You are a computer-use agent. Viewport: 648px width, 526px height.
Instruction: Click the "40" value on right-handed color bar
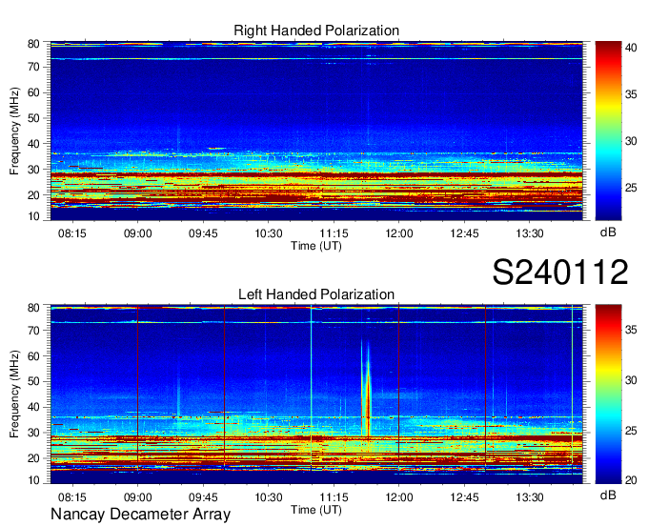[631, 48]
